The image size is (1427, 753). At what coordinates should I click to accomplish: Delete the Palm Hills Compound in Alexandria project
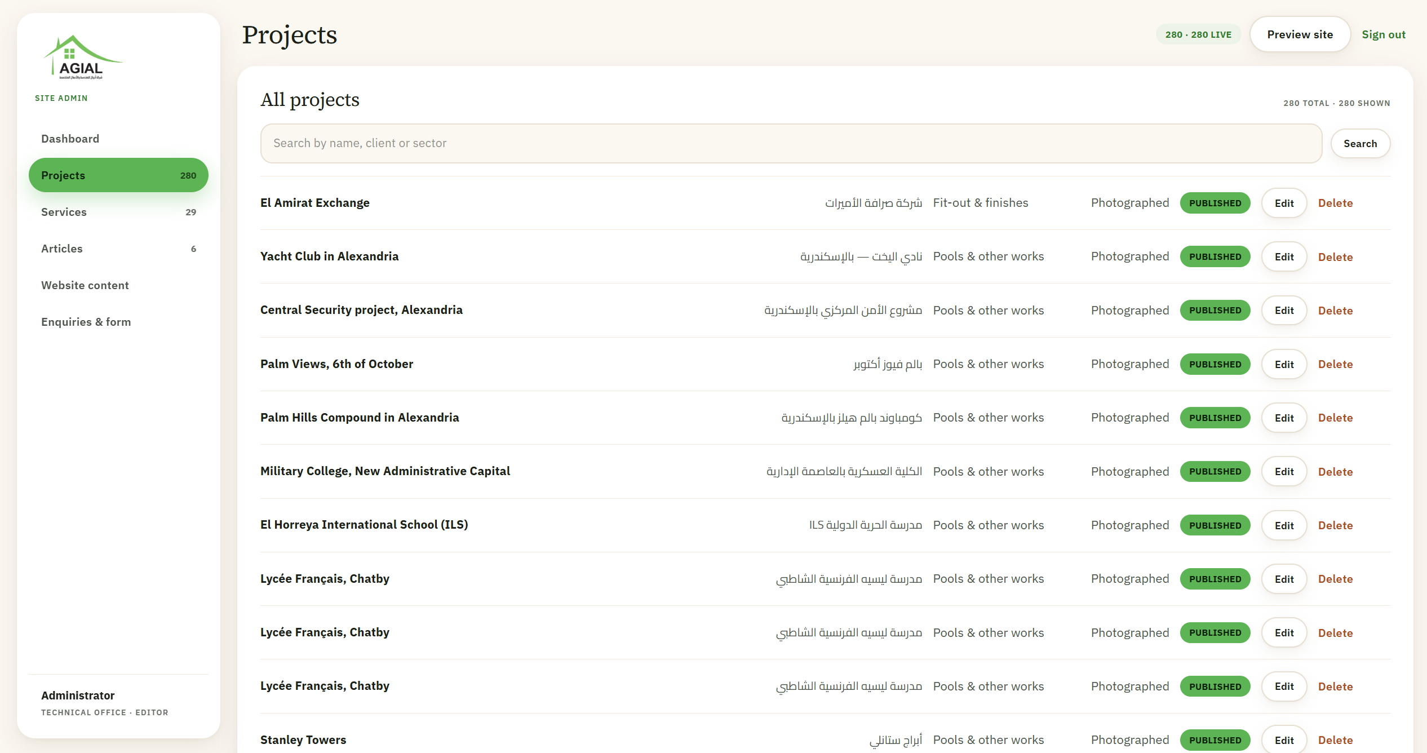coord(1335,418)
